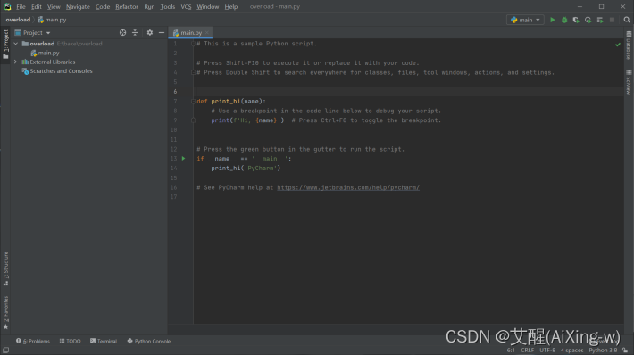Run with coverage icon in toolbar

pos(576,20)
